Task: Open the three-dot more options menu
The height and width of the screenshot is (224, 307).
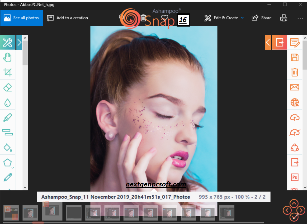Action: click(x=300, y=18)
